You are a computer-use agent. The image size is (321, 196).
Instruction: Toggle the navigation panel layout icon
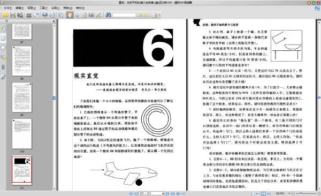click(60, 15)
